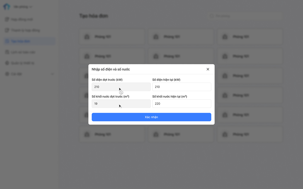Viewport: 303px width, 189px height.
Task: Focus the Số điện hiện tại (kW) field
Action: click(x=181, y=87)
